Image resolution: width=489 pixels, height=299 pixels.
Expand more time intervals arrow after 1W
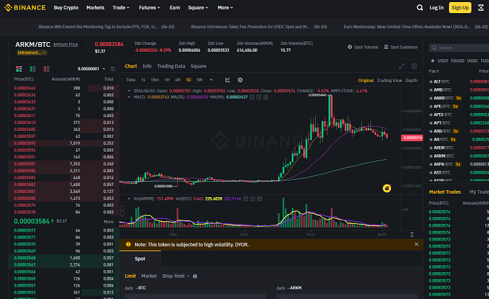coord(211,80)
